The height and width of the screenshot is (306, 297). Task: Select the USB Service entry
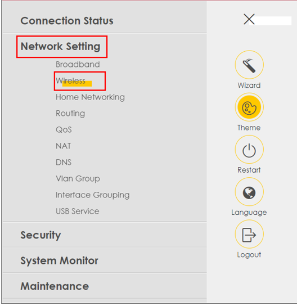point(77,211)
